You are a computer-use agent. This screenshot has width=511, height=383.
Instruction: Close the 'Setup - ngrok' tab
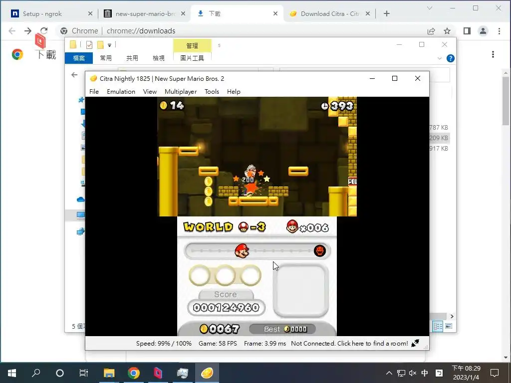pos(90,13)
